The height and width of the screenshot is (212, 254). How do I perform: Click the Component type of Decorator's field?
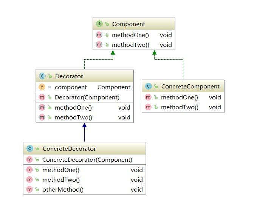pos(114,87)
